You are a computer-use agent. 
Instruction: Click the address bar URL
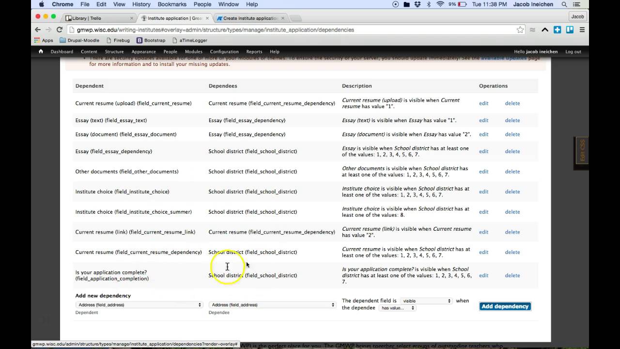pyautogui.click(x=215, y=30)
